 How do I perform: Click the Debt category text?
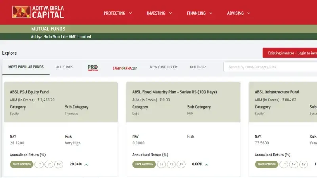click(x=136, y=114)
